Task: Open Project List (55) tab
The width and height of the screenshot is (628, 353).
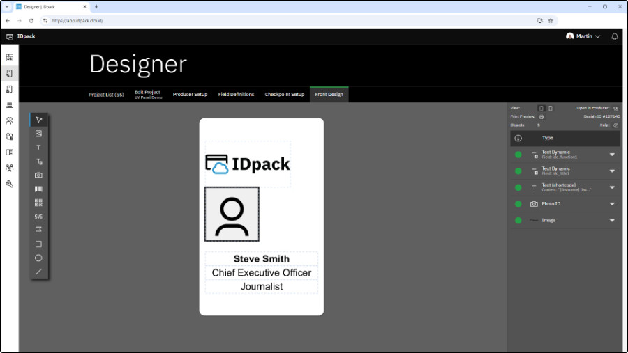Action: 106,95
